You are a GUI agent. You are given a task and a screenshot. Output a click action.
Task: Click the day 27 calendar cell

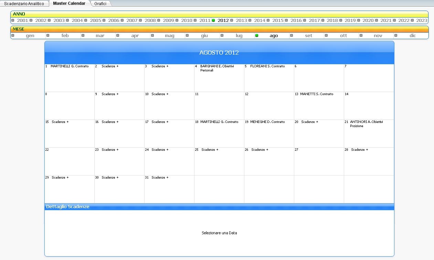point(319,161)
